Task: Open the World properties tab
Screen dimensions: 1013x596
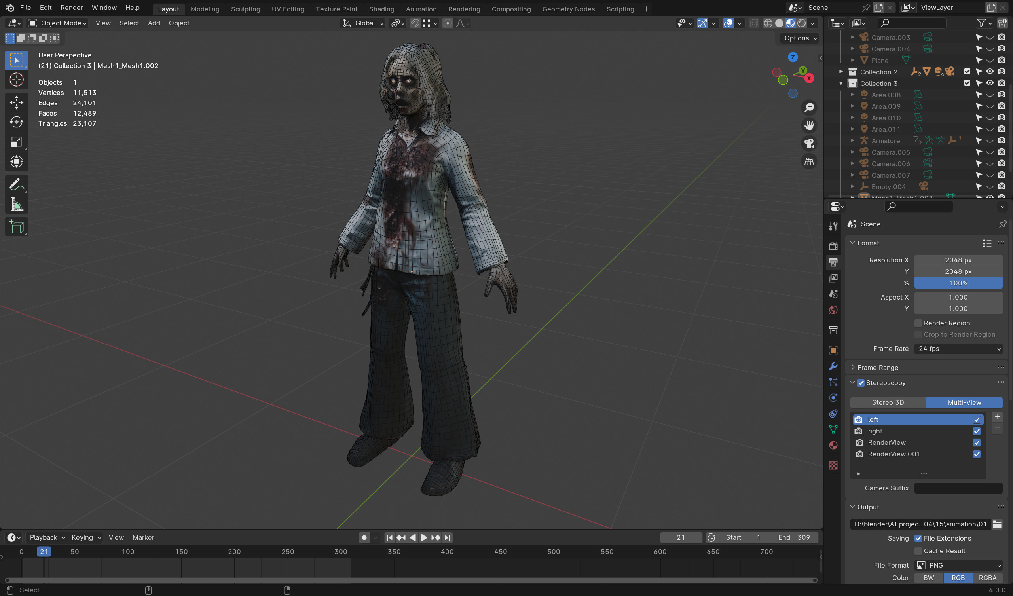Action: [833, 310]
